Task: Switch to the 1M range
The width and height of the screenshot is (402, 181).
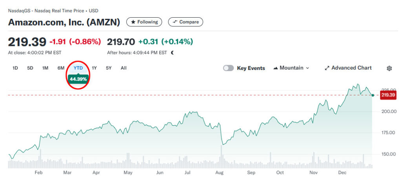Action: coord(46,68)
